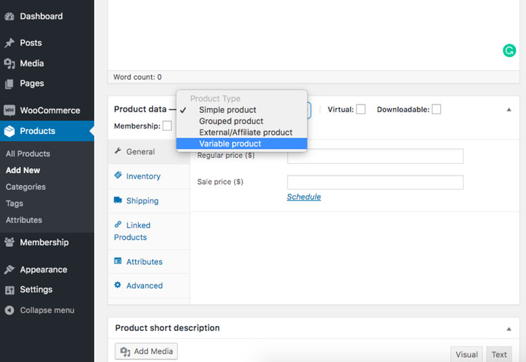The image size is (526, 362).
Task: Click the Schedule sale link
Action: point(304,197)
